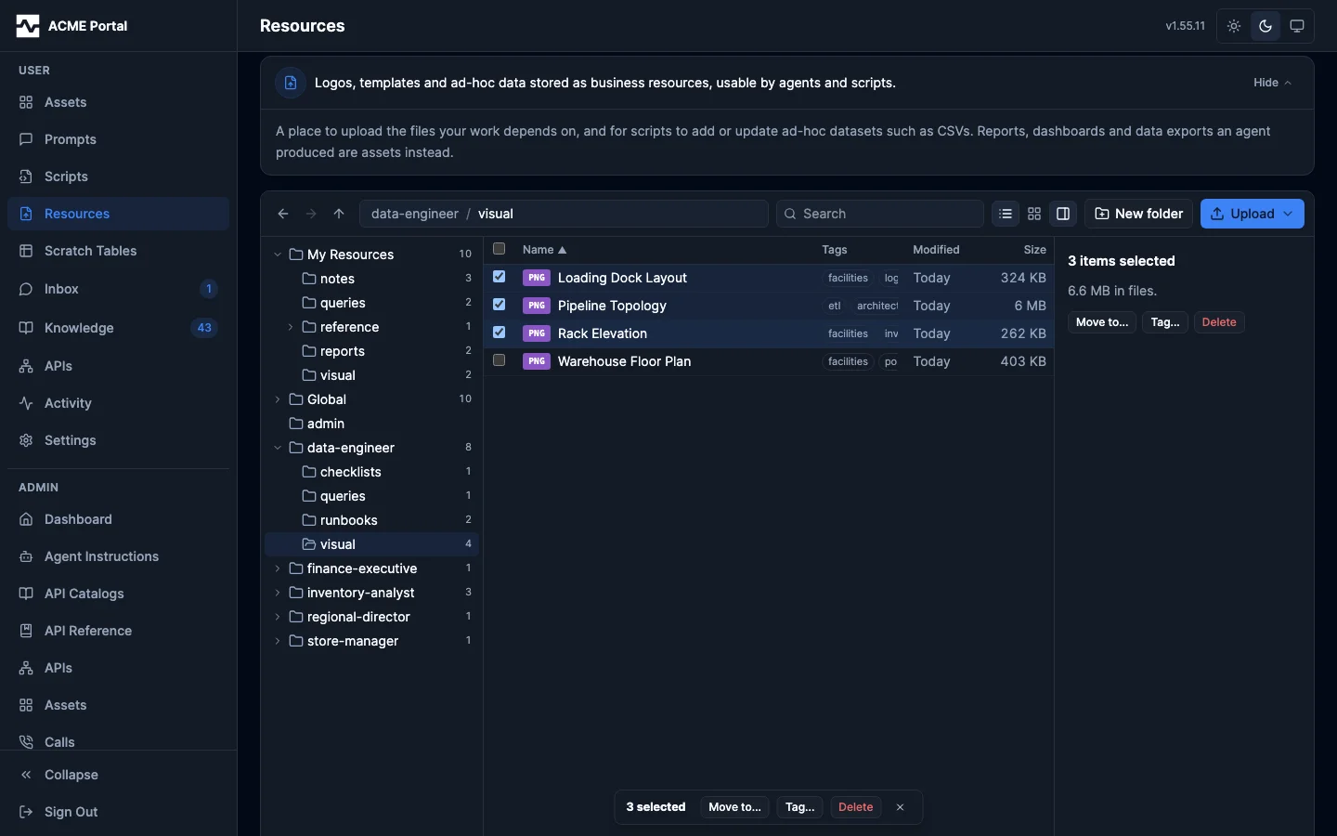
Task: Switch to dark theme moon icon
Action: pyautogui.click(x=1266, y=26)
